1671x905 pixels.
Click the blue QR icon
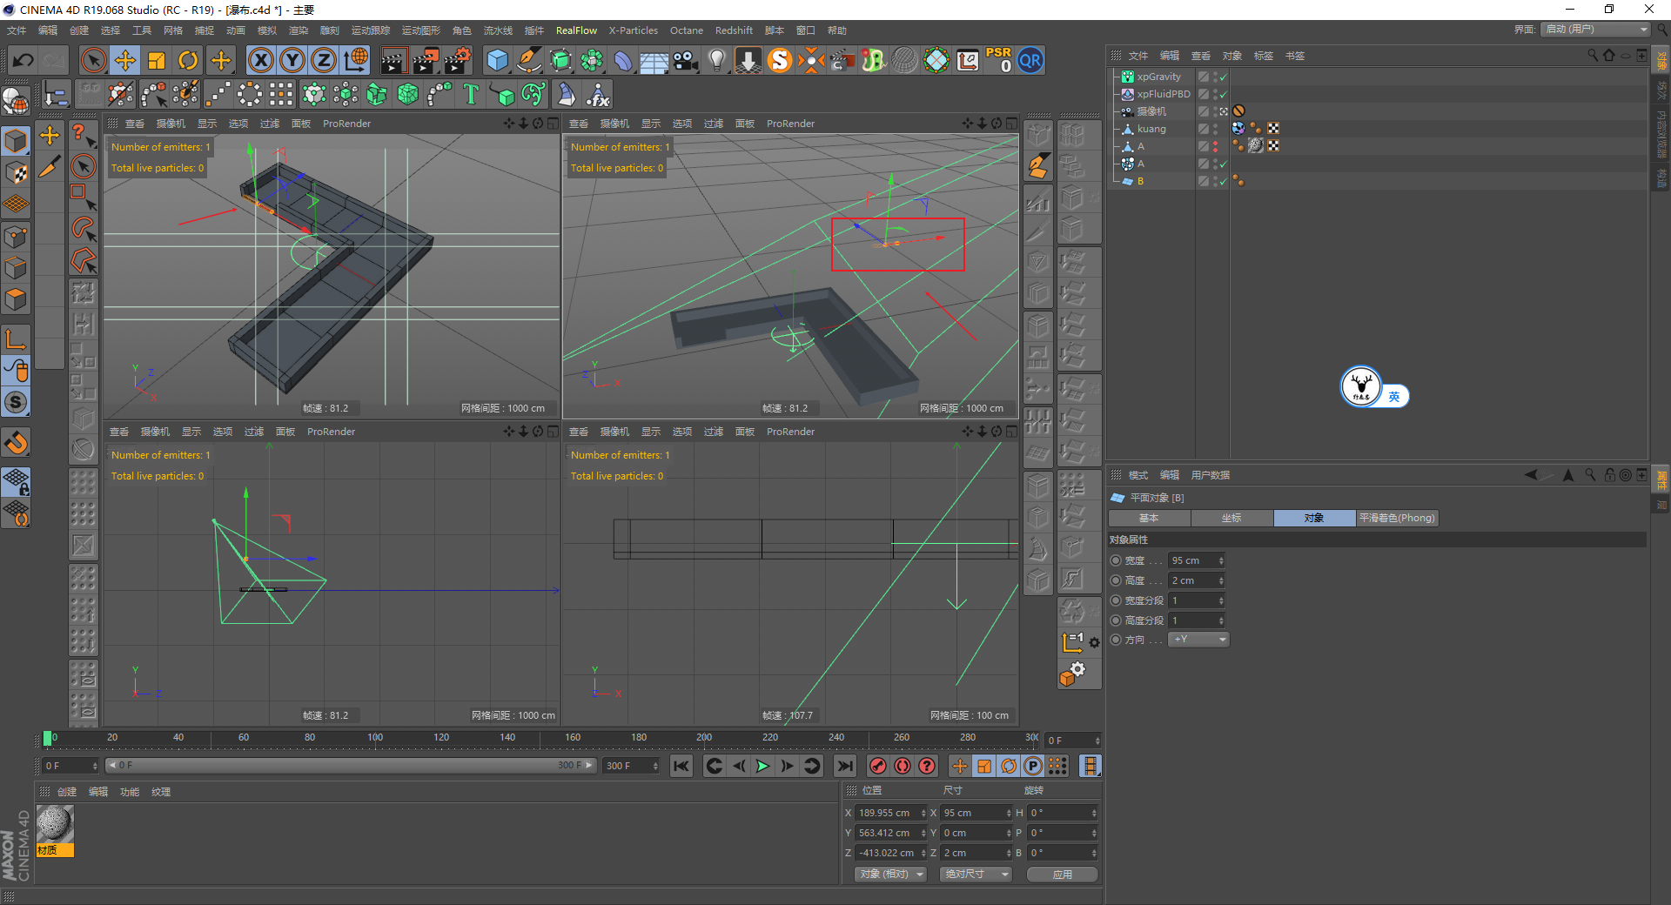click(1030, 60)
